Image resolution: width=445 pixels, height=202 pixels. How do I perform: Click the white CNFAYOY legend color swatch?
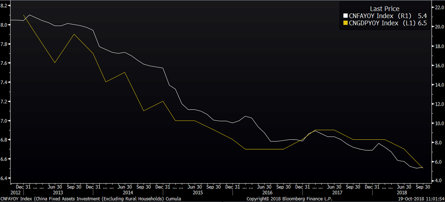(x=345, y=16)
